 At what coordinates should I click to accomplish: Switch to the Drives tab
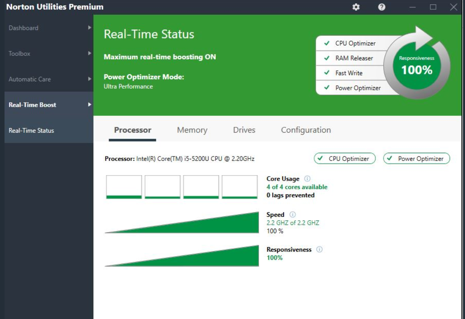pyautogui.click(x=244, y=130)
